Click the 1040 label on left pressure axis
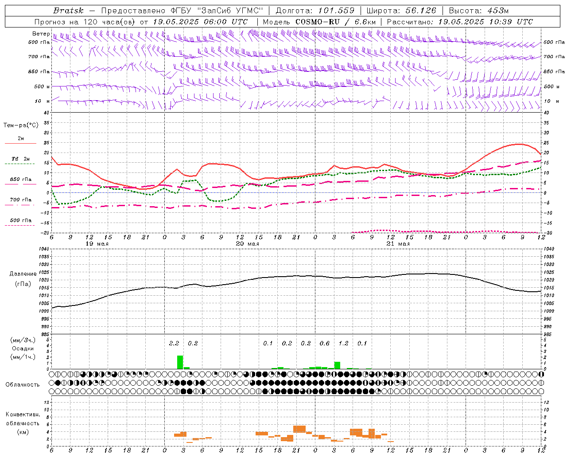567x454 pixels. tap(44, 249)
